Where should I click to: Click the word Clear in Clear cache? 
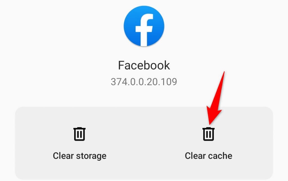pos(195,156)
